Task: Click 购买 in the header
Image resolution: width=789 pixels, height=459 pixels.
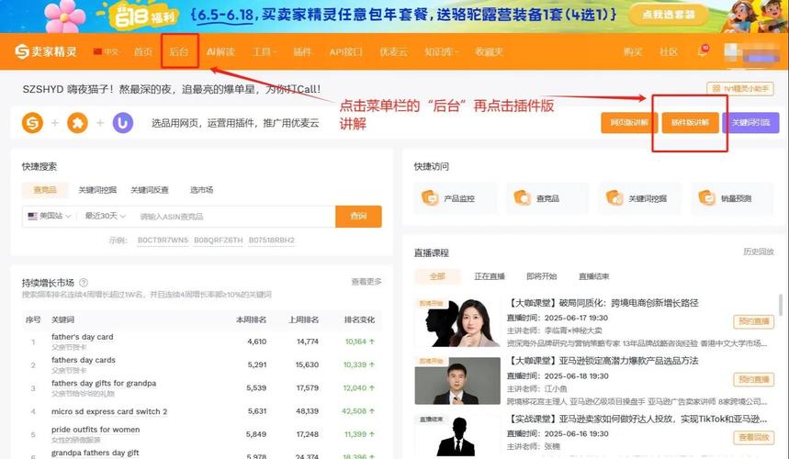Action: tap(633, 51)
